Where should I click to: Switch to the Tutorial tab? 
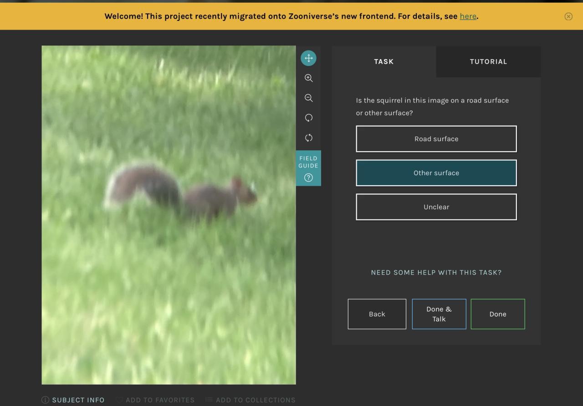pos(488,61)
